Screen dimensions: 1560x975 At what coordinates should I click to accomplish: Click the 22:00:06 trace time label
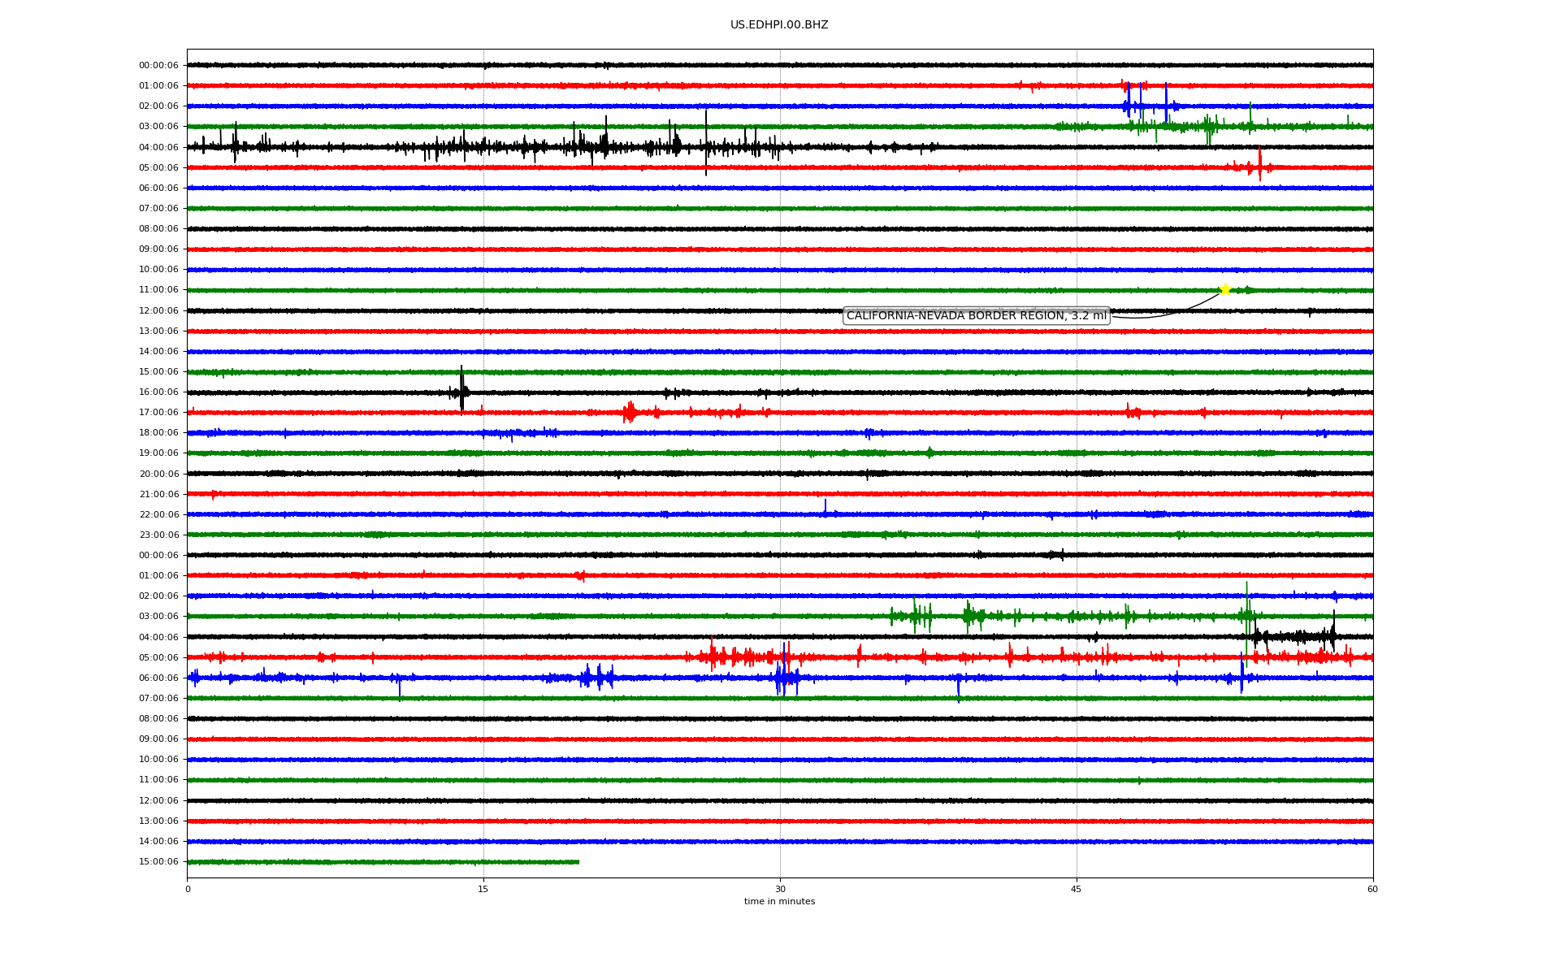(158, 514)
